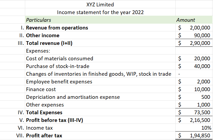Viewport: 213px width, 140px height.
Task: Click the income statement 2022 heading cell
Action: pyautogui.click(x=100, y=12)
